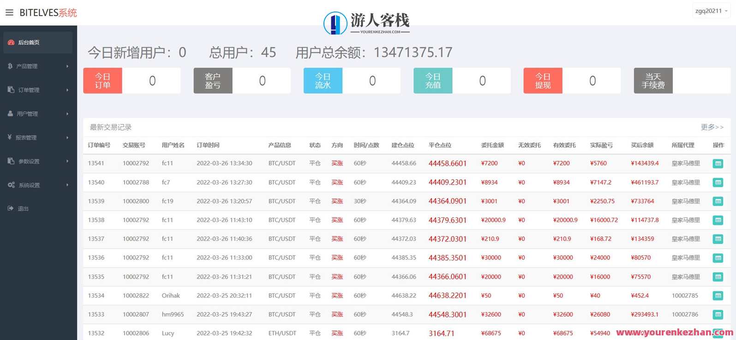Click profit value ¥7147.2

click(601, 182)
